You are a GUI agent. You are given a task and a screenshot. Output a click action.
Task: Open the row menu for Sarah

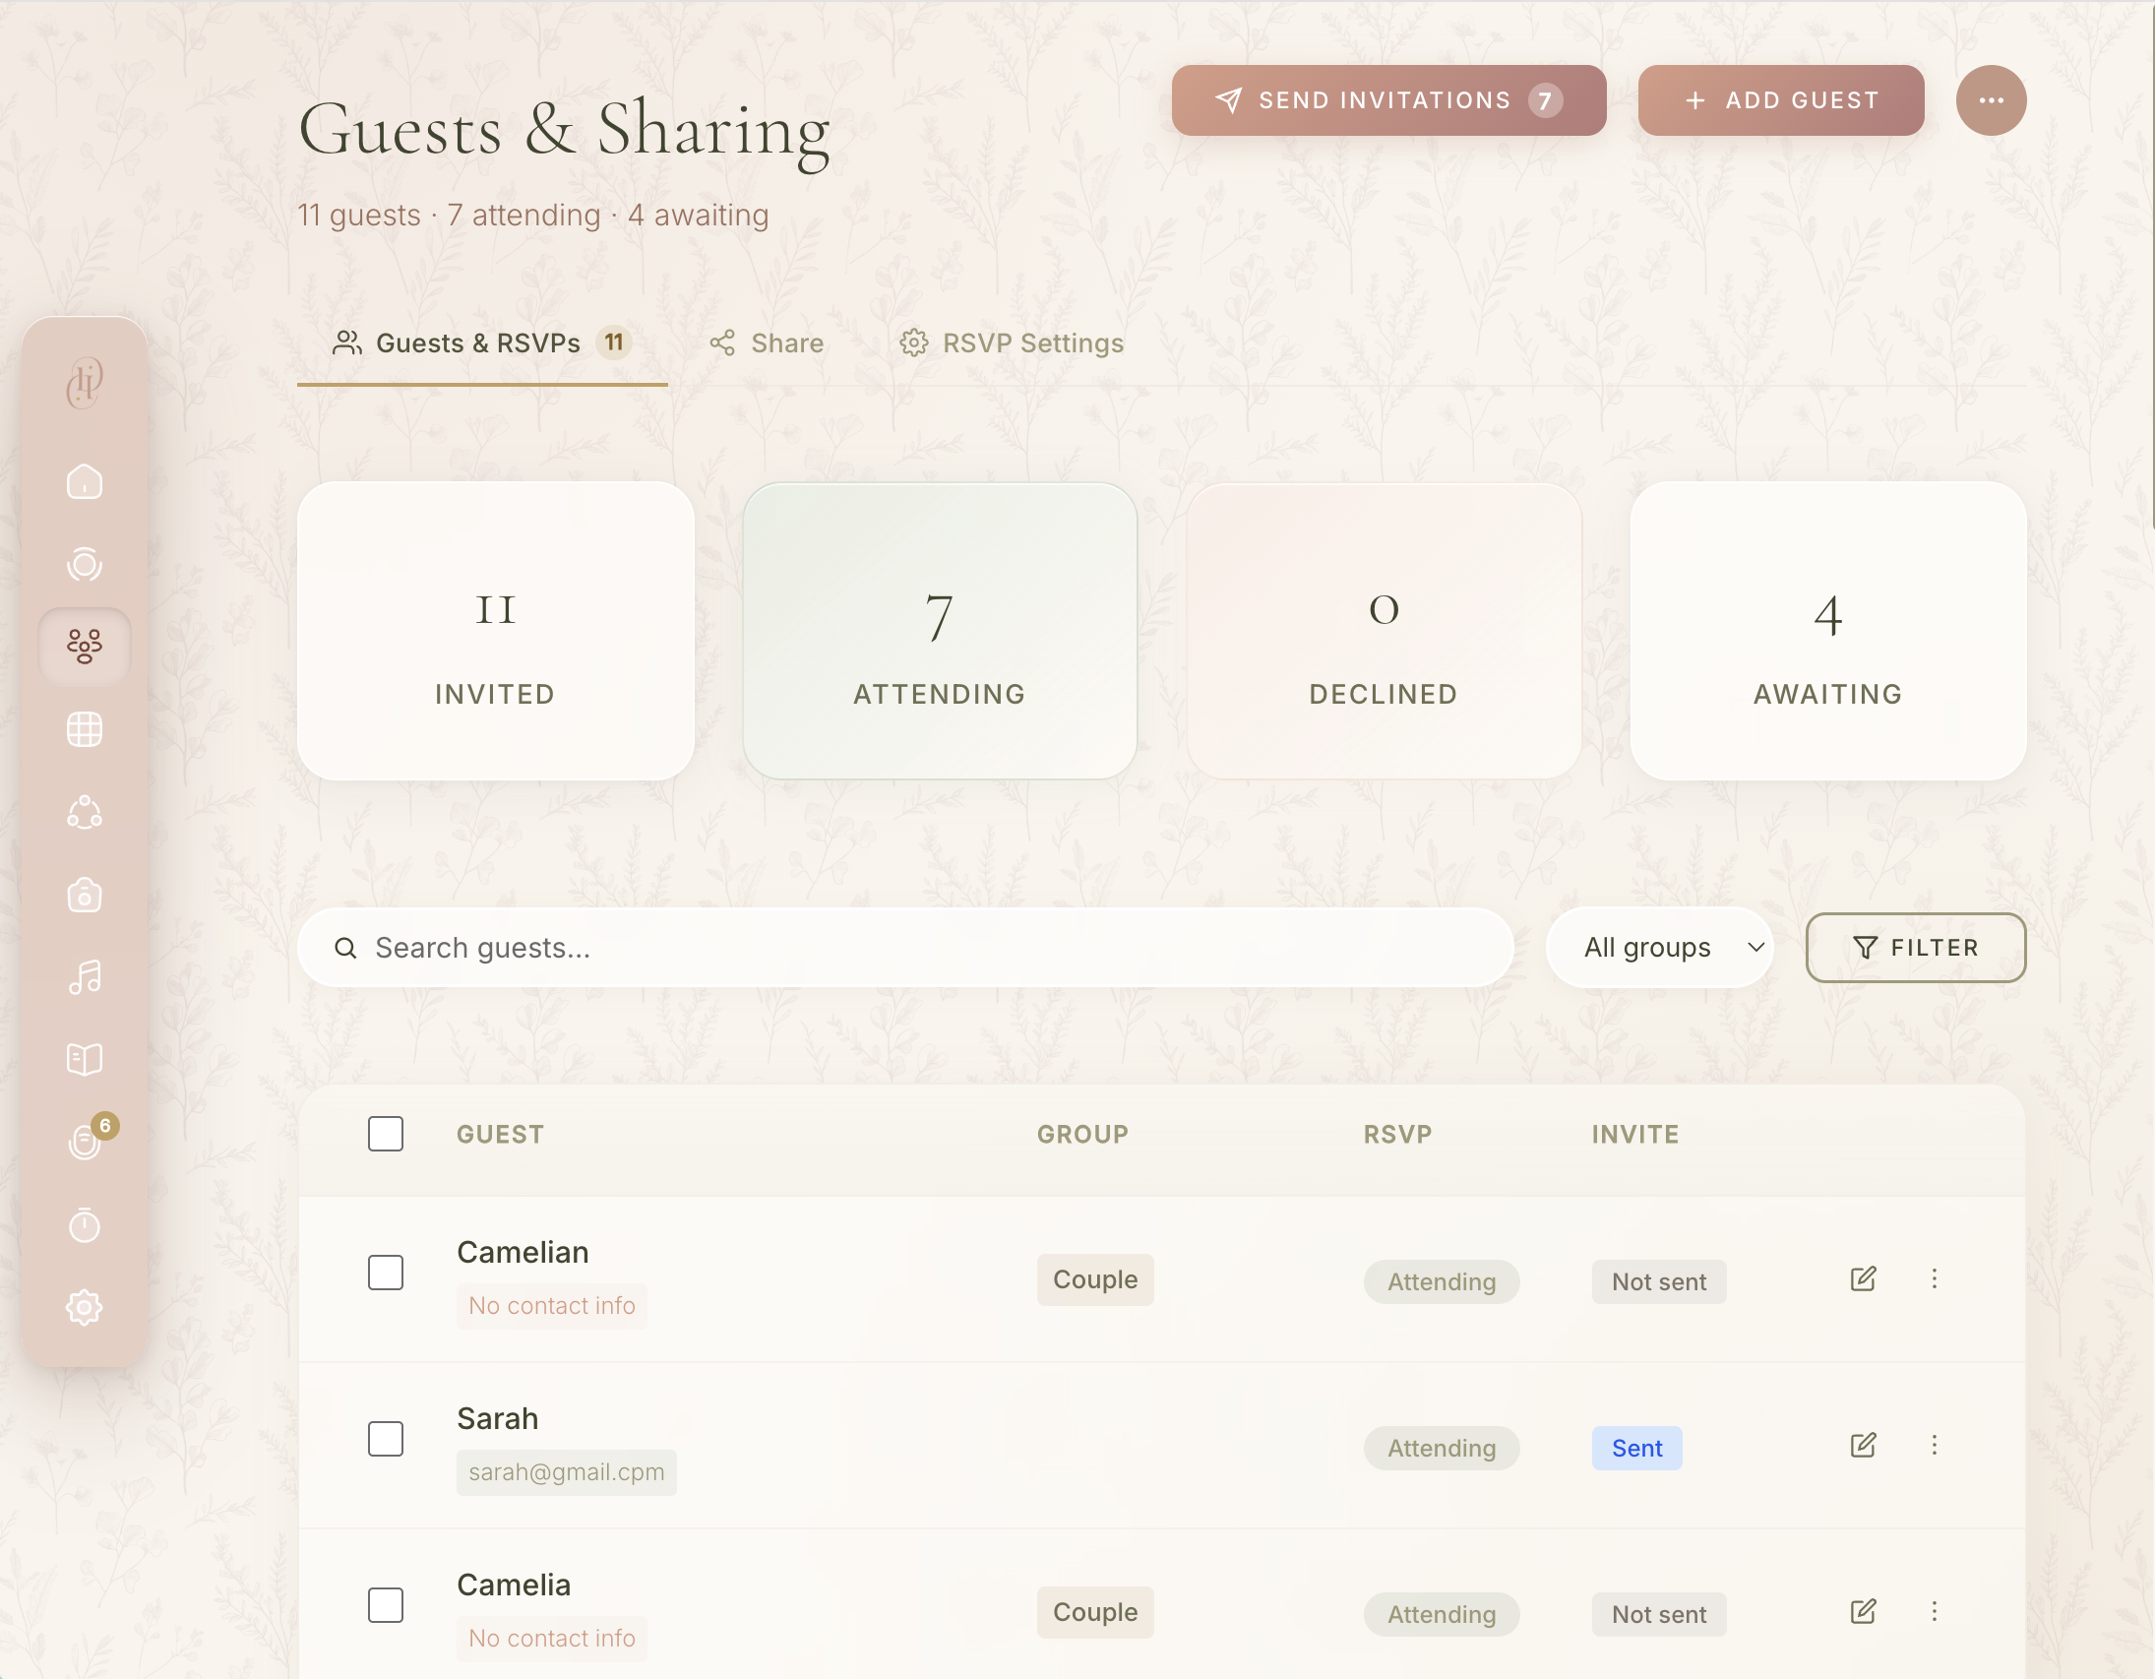(1934, 1446)
